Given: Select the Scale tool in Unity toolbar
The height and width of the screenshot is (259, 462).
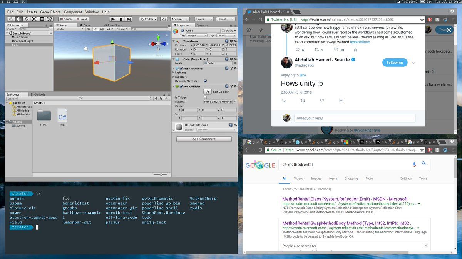Looking at the screenshot, I should click(x=34, y=19).
